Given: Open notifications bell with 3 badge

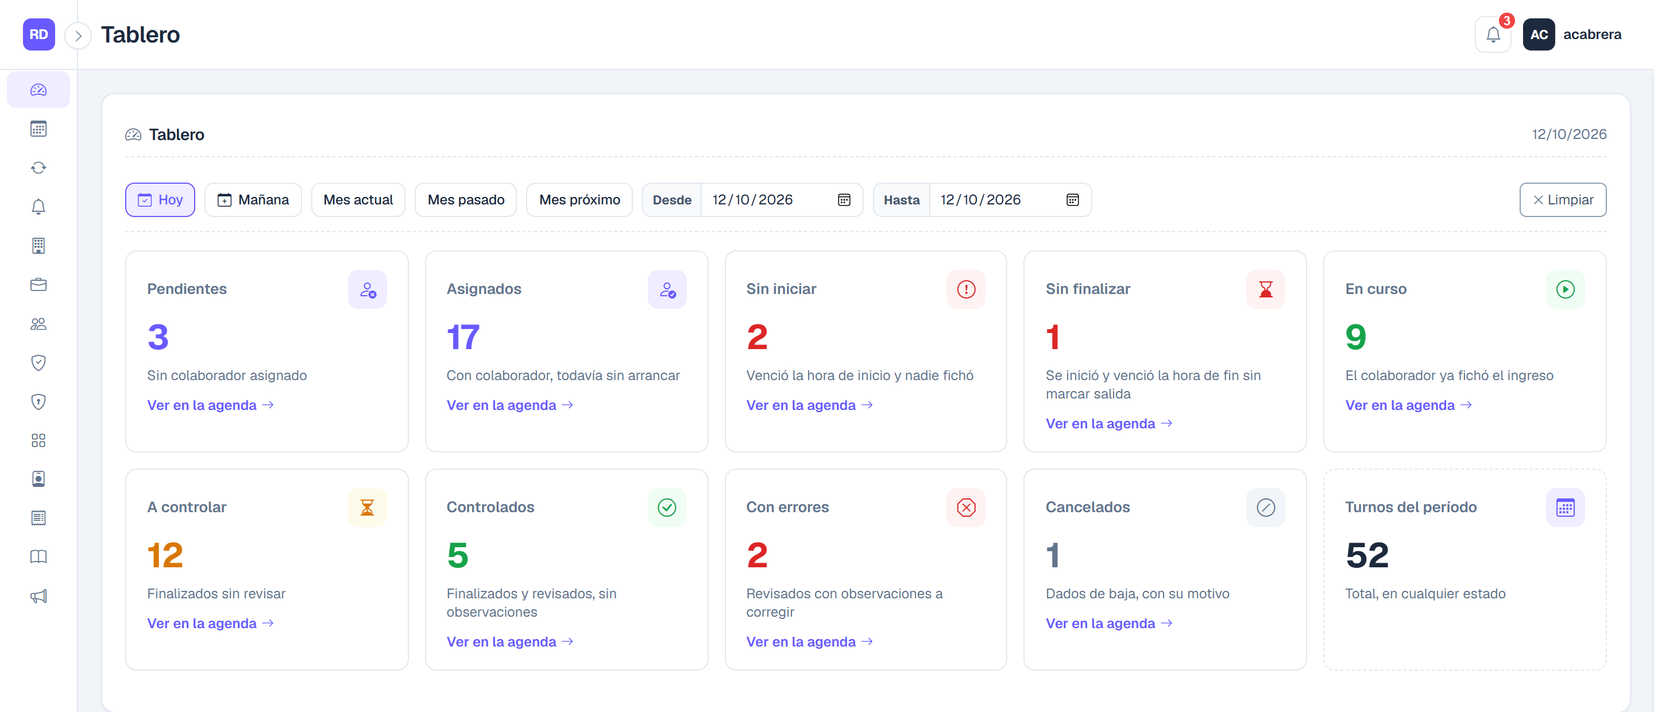Looking at the screenshot, I should [x=1493, y=34].
